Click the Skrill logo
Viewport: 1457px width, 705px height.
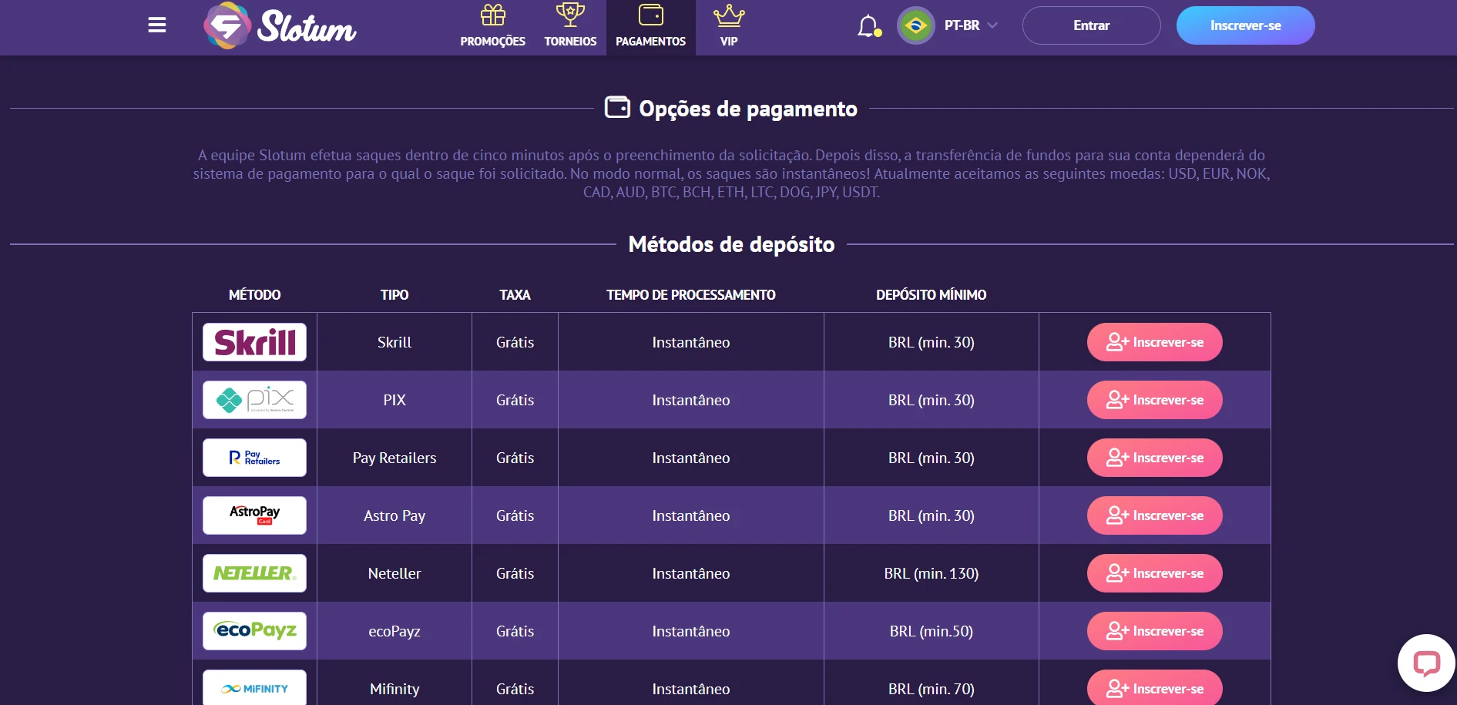click(x=254, y=342)
